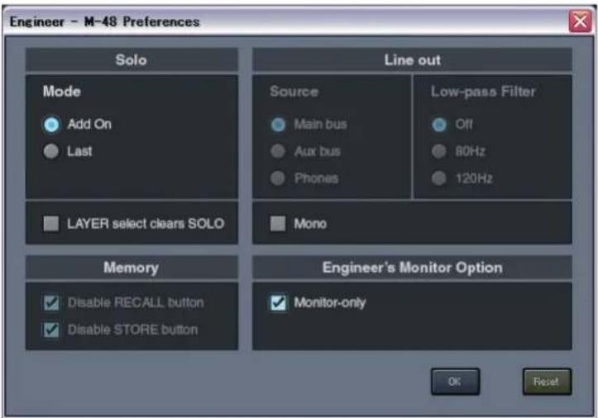598x418 pixels.
Task: Enable LAYER select clears SOLO checkbox
Action: click(x=51, y=224)
